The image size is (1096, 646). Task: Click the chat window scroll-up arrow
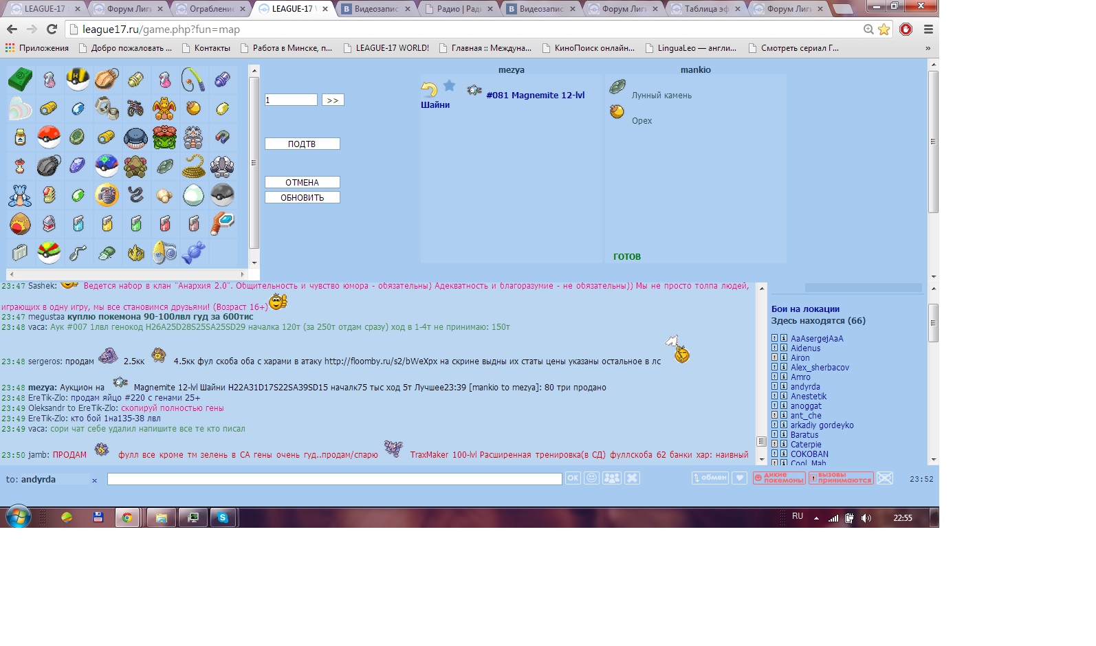tap(761, 289)
